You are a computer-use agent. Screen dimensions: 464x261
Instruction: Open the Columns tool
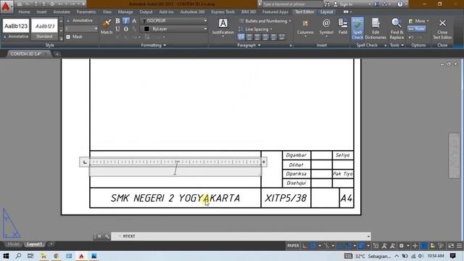(305, 28)
